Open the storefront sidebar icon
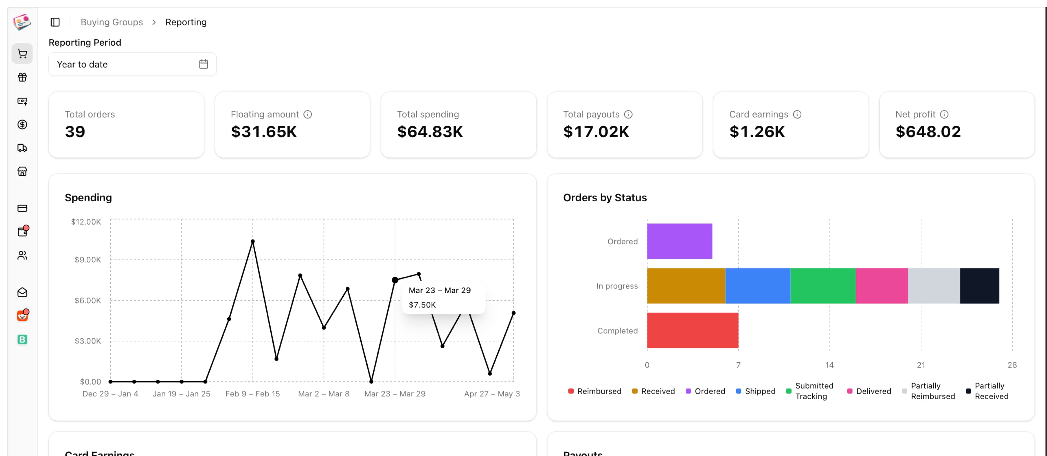This screenshot has width=1047, height=456. tap(22, 171)
